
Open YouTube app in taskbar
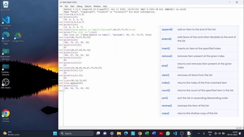pyautogui.click(x=161, y=134)
